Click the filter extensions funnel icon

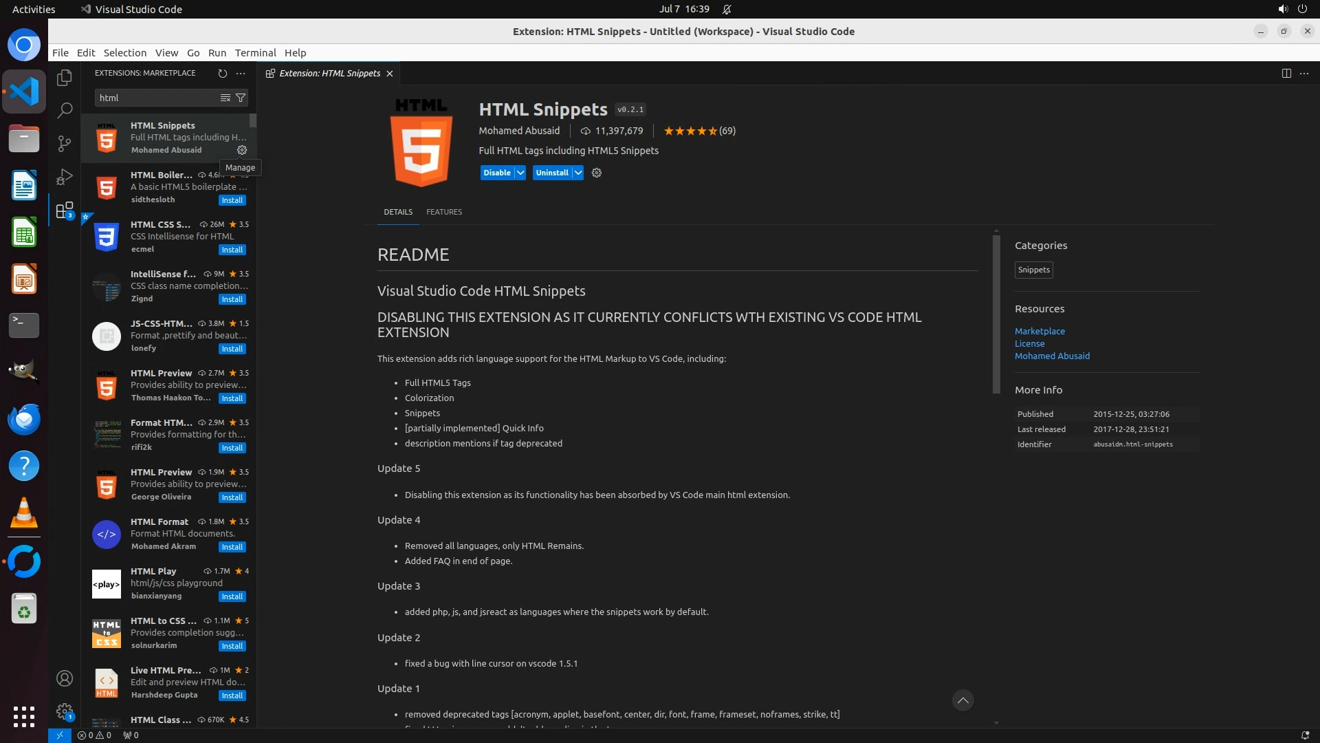[x=241, y=98]
